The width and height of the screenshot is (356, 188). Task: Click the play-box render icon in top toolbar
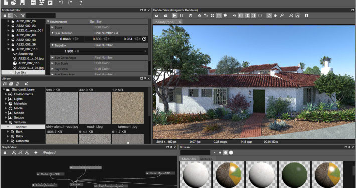pos(50,3)
